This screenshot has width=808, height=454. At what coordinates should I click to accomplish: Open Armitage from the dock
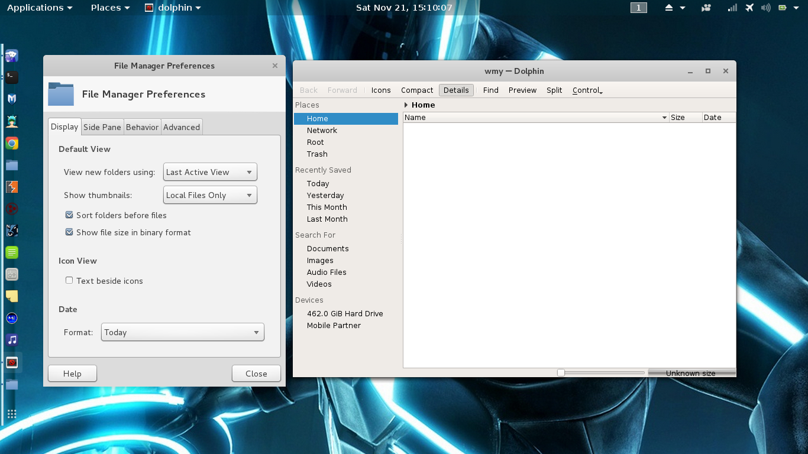click(12, 121)
